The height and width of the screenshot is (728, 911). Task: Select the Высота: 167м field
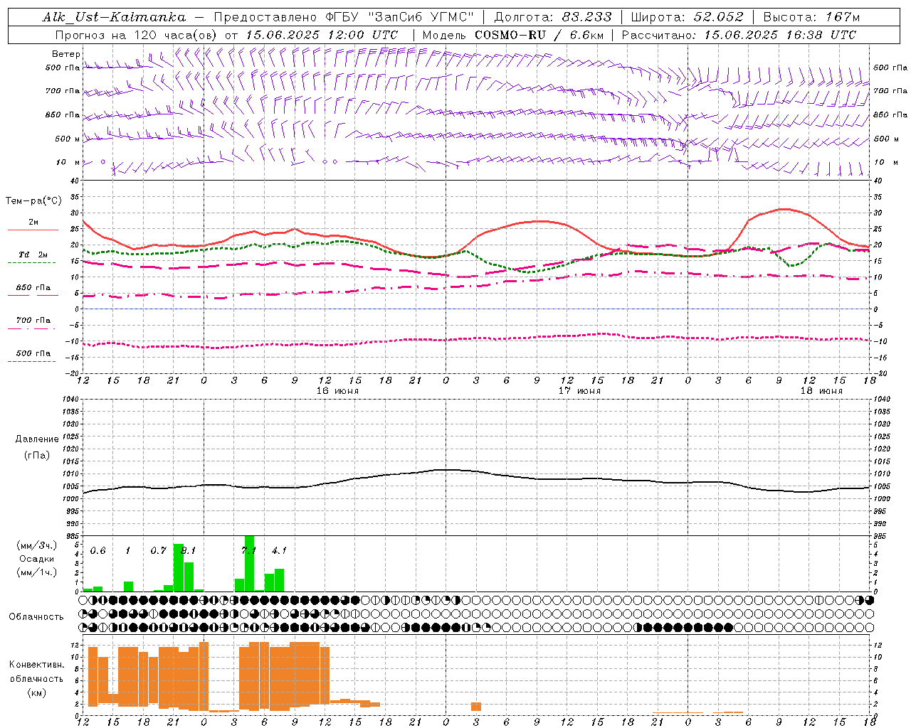pos(811,17)
